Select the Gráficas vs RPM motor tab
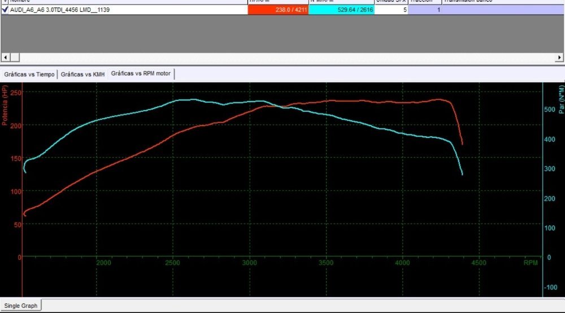 (x=141, y=74)
